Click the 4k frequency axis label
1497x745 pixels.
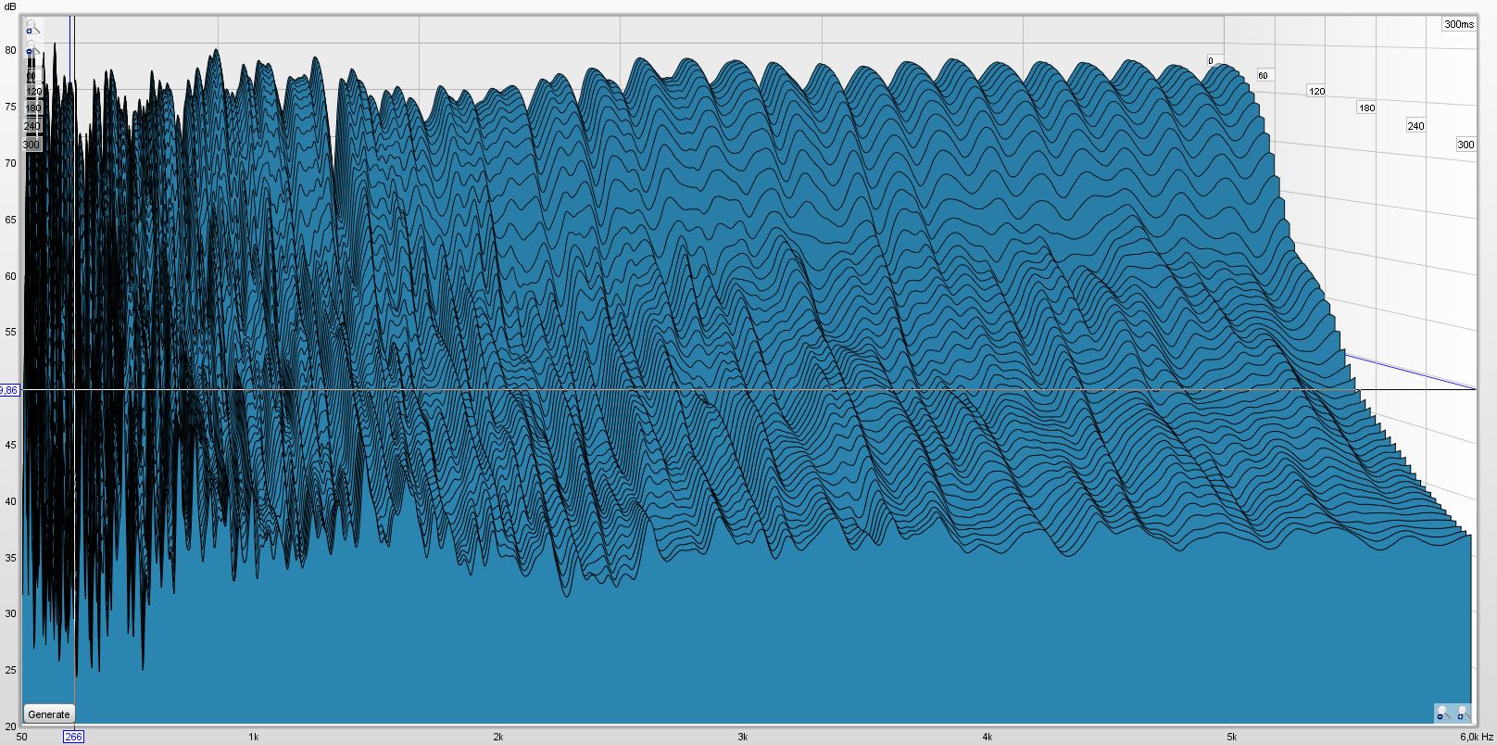(987, 737)
